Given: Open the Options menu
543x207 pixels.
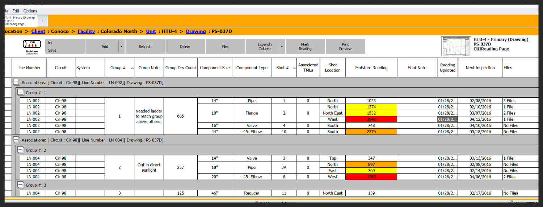Looking at the screenshot, I should (30, 11).
